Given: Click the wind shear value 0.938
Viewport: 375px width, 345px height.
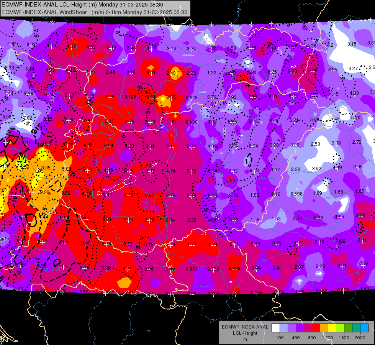Looking at the screenshot, I should pos(234,269).
